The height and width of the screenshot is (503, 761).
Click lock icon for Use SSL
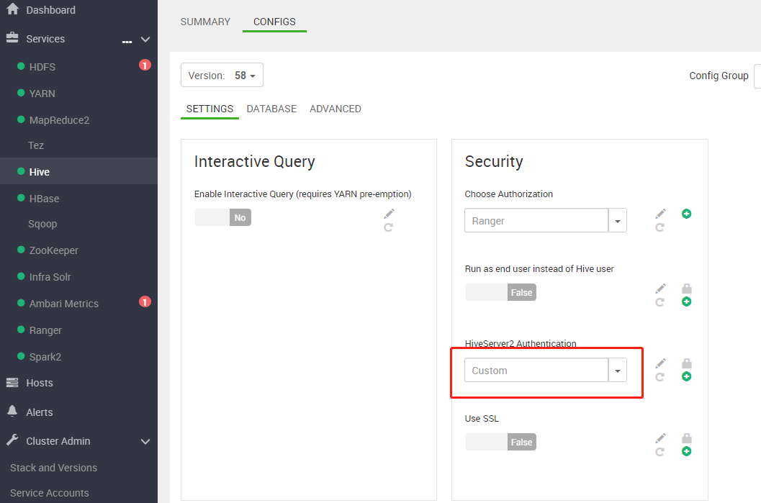tap(686, 438)
